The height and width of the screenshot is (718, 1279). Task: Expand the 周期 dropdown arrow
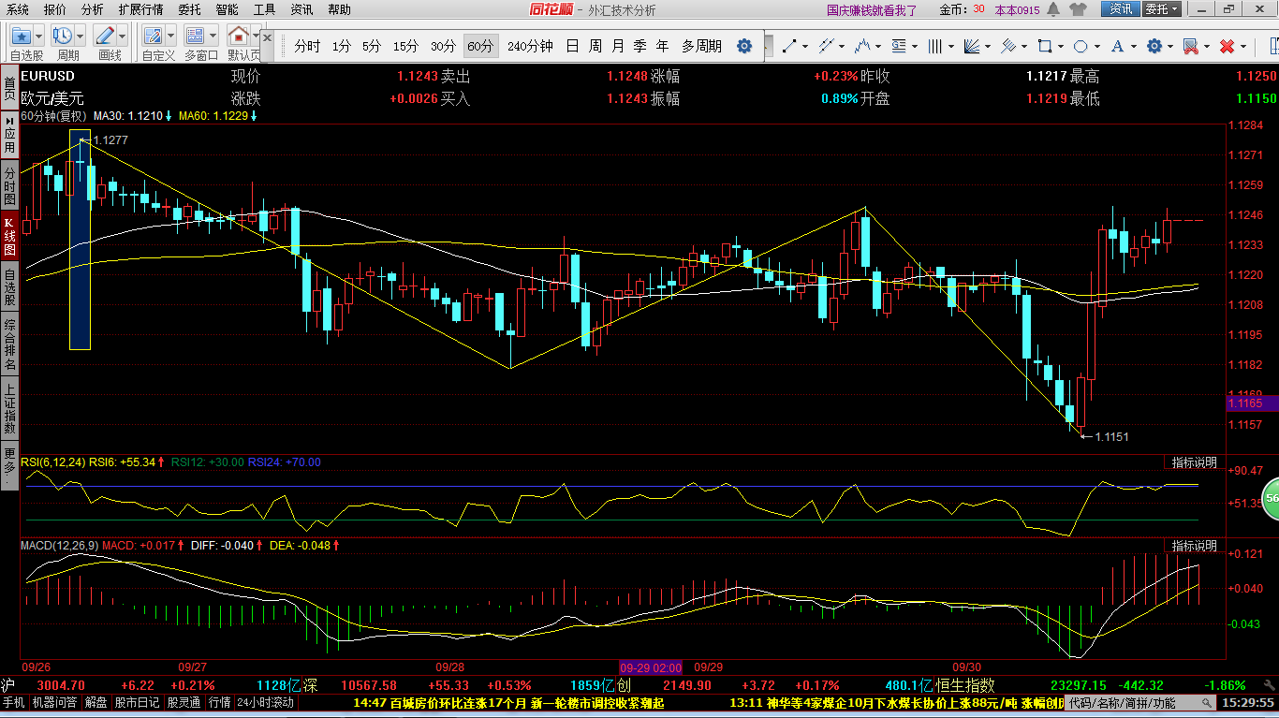point(81,36)
